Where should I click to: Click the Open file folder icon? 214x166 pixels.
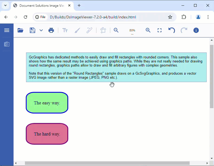pos(21,30)
